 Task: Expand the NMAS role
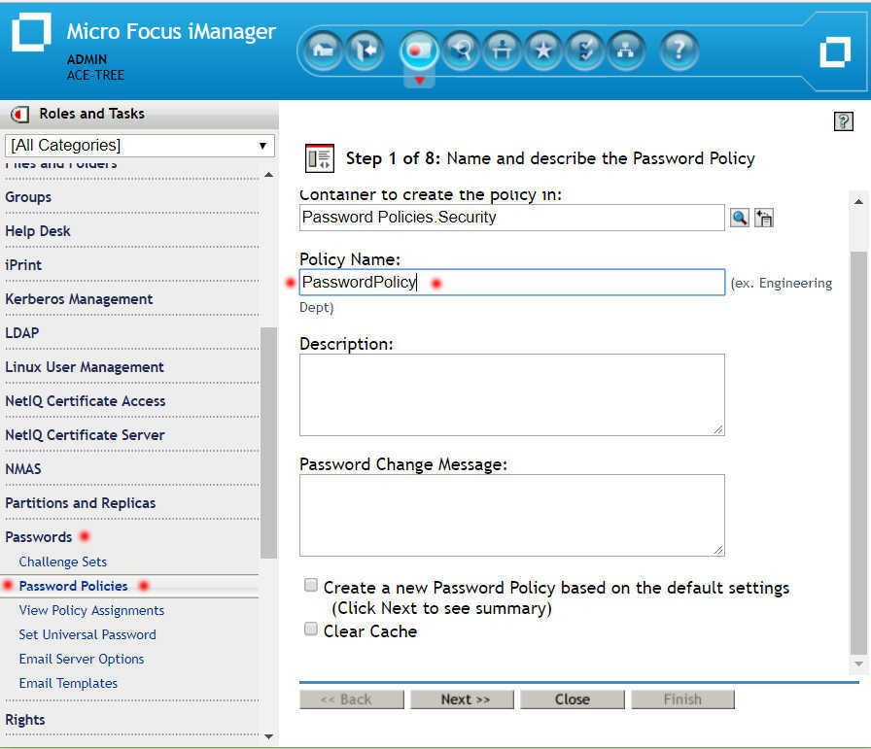coord(23,468)
